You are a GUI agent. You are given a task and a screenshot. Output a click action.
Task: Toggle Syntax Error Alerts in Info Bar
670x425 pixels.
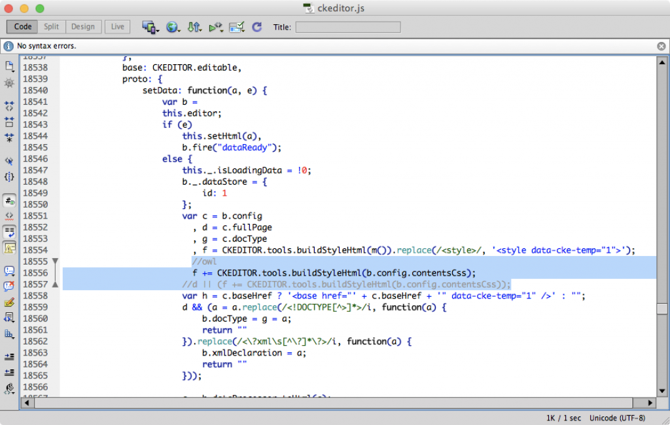coord(9,248)
